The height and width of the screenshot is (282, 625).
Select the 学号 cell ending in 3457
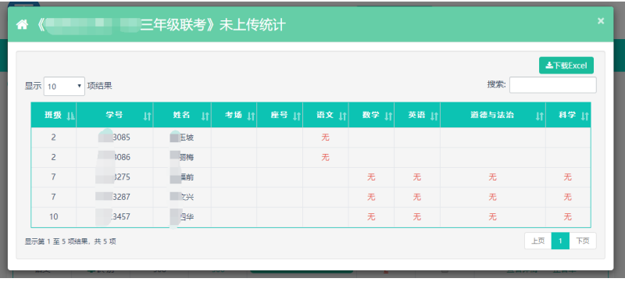pos(114,217)
